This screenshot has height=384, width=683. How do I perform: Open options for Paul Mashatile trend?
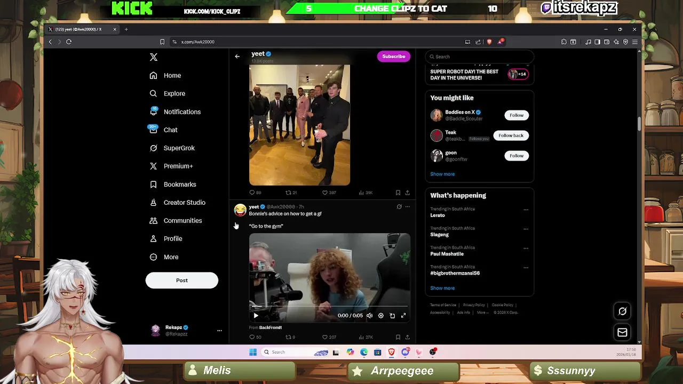pyautogui.click(x=526, y=248)
